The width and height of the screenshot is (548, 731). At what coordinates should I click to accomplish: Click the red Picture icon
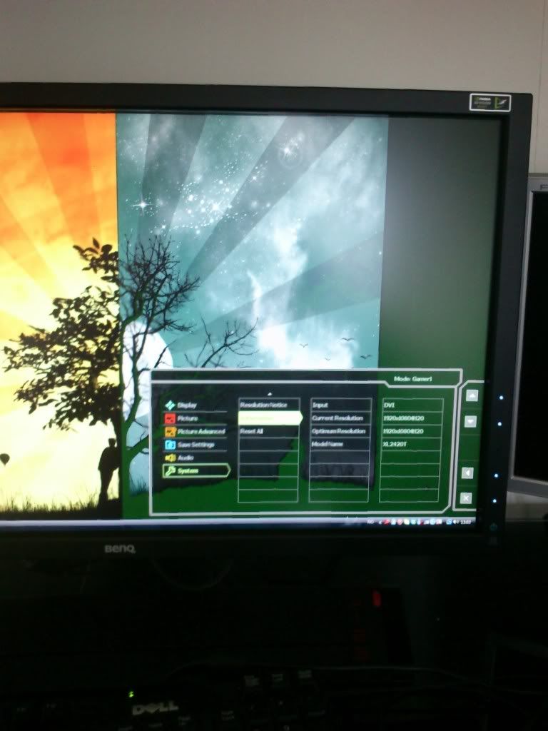[x=170, y=418]
